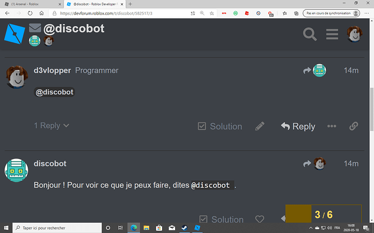The image size is (374, 233).
Task: Click the Taper ici pour rechercher search box
Action: pos(57,228)
